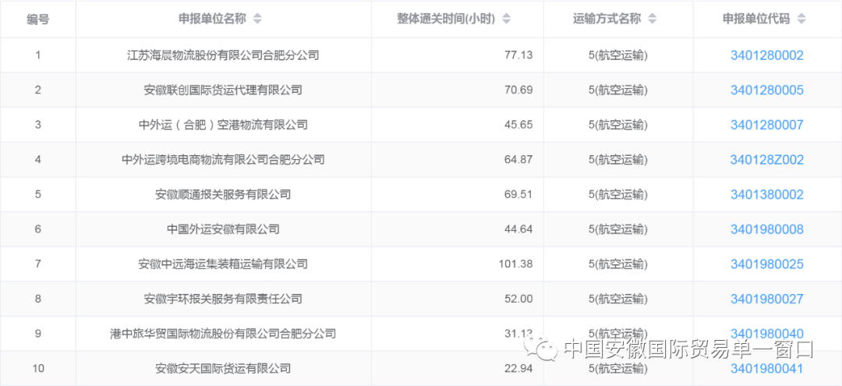Click clearance time value 45.65
The image size is (842, 386).
click(x=518, y=125)
